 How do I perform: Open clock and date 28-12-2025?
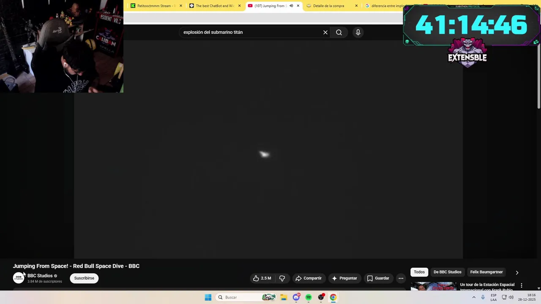[x=527, y=297]
